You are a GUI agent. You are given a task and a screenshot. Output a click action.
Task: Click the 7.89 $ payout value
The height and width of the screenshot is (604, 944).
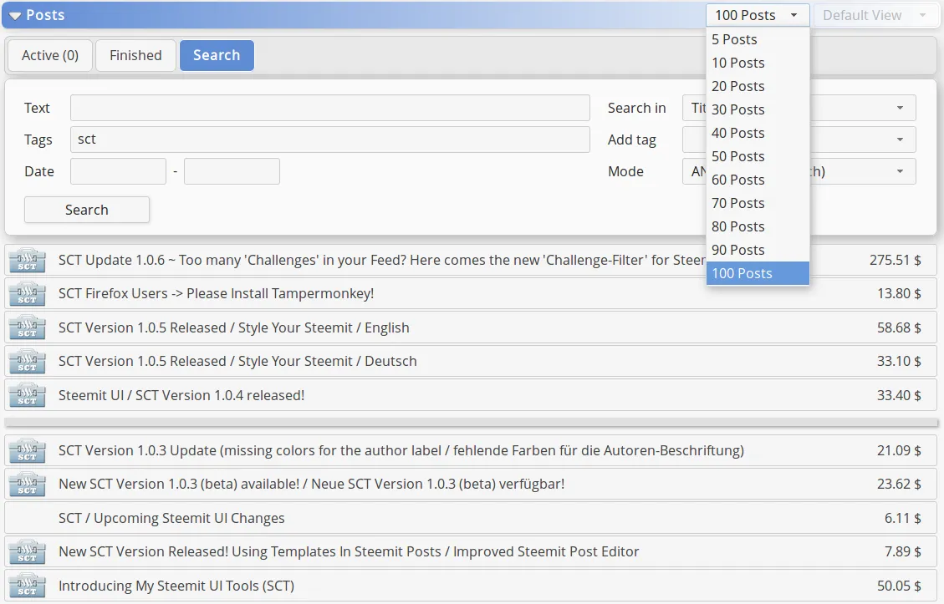click(902, 551)
